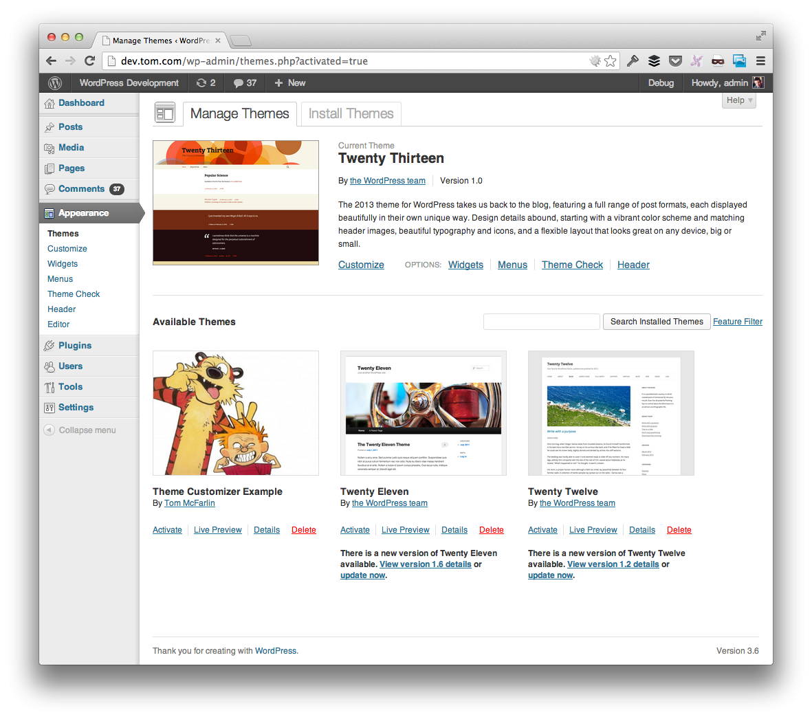812x719 pixels.
Task: Click the gear extension icon in address bar
Action: coord(595,61)
